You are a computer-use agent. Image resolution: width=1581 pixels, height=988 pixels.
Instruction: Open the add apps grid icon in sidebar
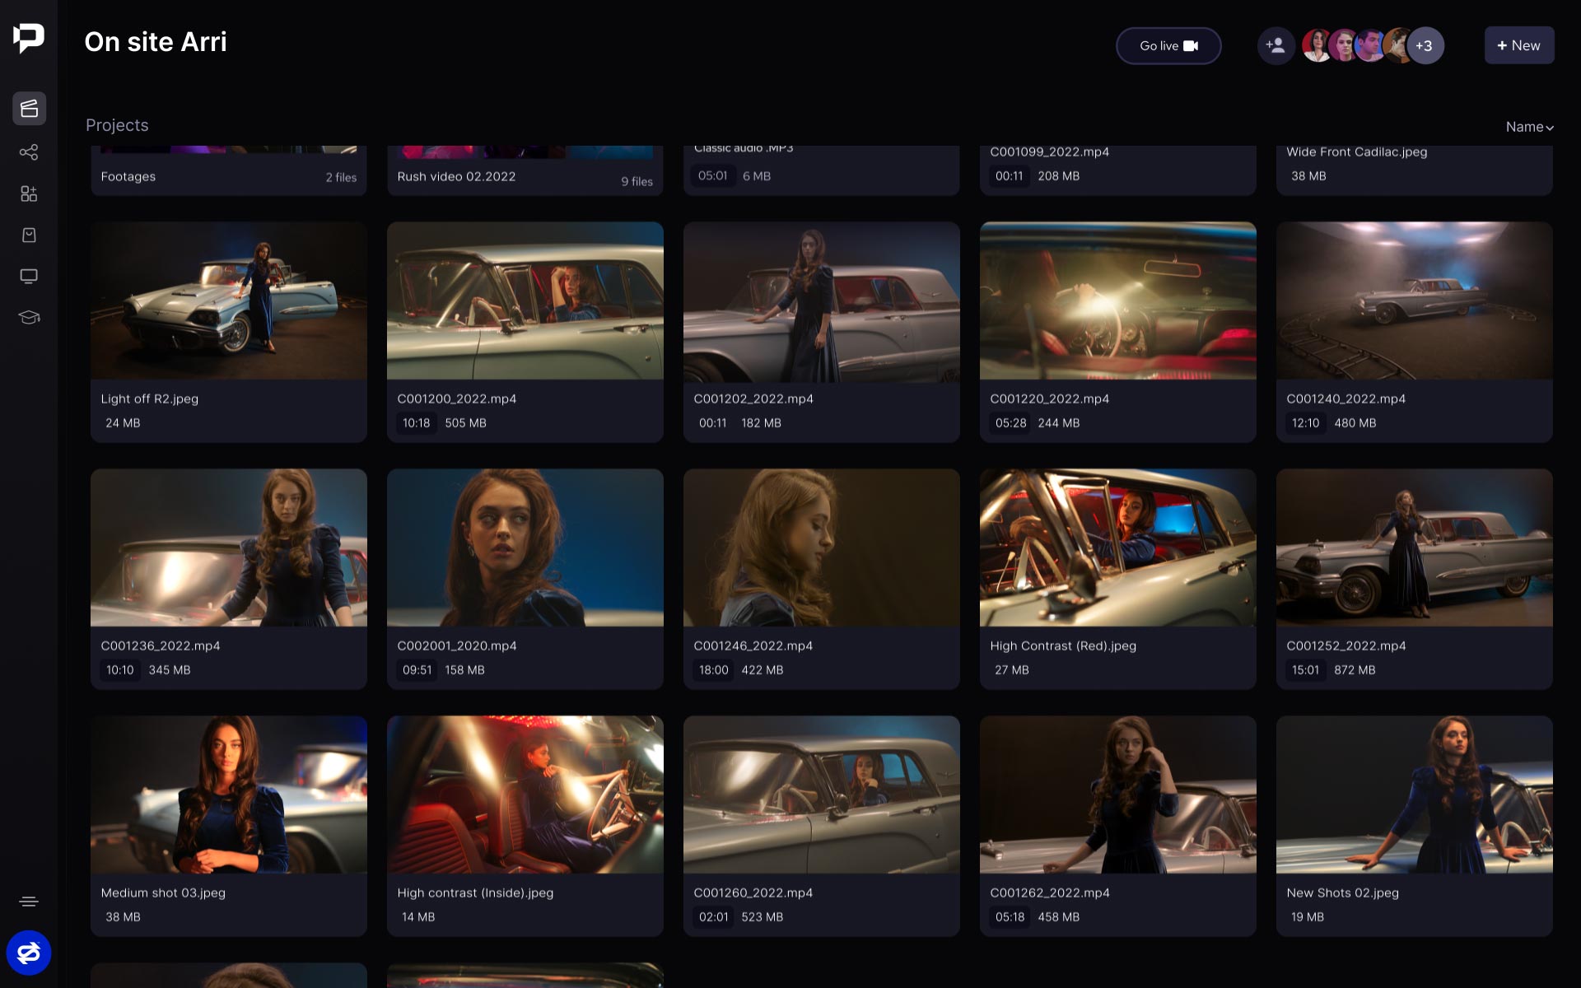click(29, 193)
